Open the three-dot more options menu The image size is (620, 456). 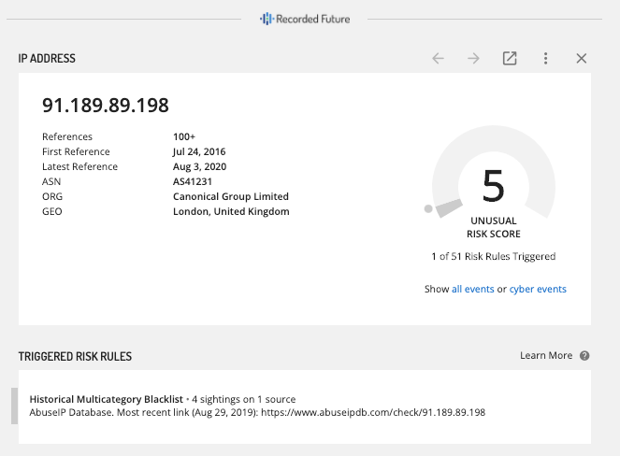point(545,59)
